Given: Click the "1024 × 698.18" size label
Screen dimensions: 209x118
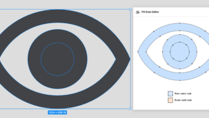Looking at the screenshot, I should (57, 112).
